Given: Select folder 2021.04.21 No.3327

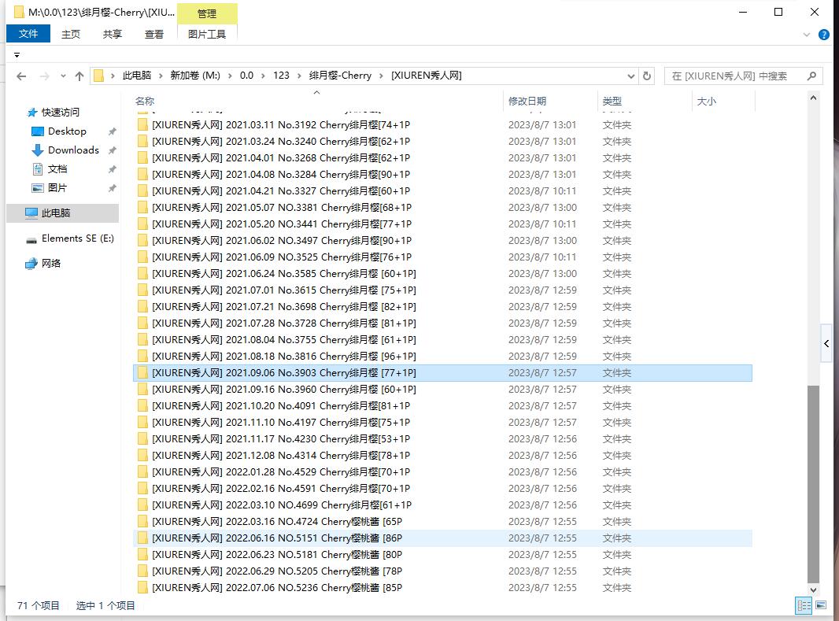Looking at the screenshot, I should pos(442,191).
